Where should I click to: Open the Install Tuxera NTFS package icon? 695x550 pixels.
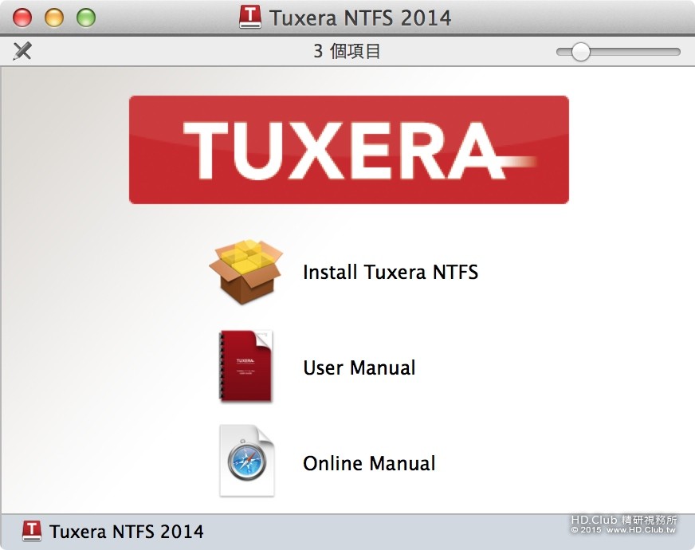coord(246,272)
